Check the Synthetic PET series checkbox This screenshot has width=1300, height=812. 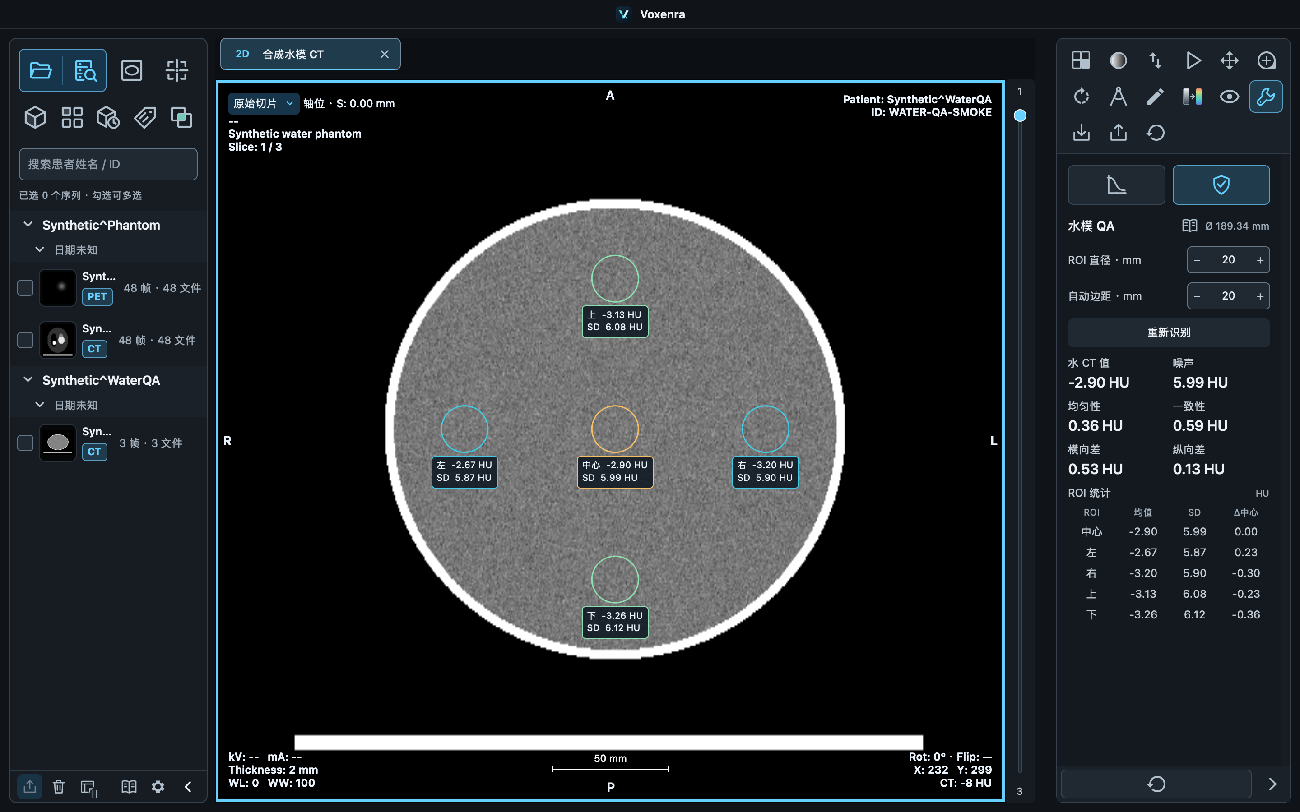tap(25, 288)
